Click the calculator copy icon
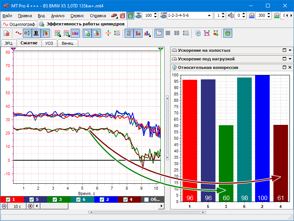 pos(198,33)
